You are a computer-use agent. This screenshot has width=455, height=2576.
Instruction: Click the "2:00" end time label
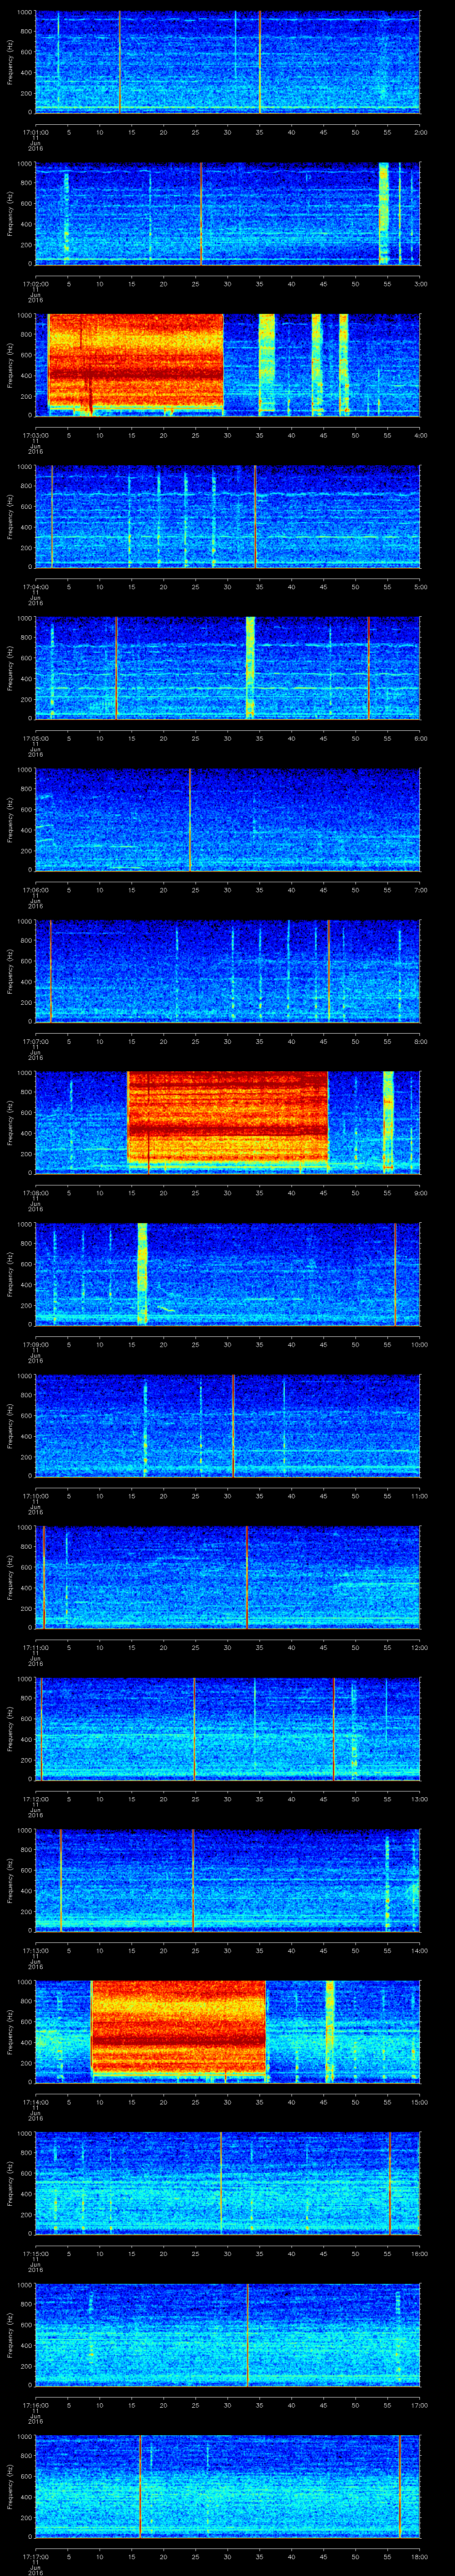point(420,132)
